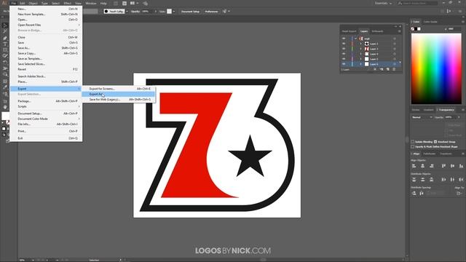
Task: Open the Align To dropdown
Action: click(x=459, y=194)
